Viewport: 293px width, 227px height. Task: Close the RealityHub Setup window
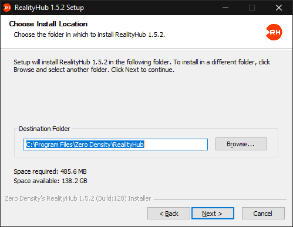(x=279, y=8)
